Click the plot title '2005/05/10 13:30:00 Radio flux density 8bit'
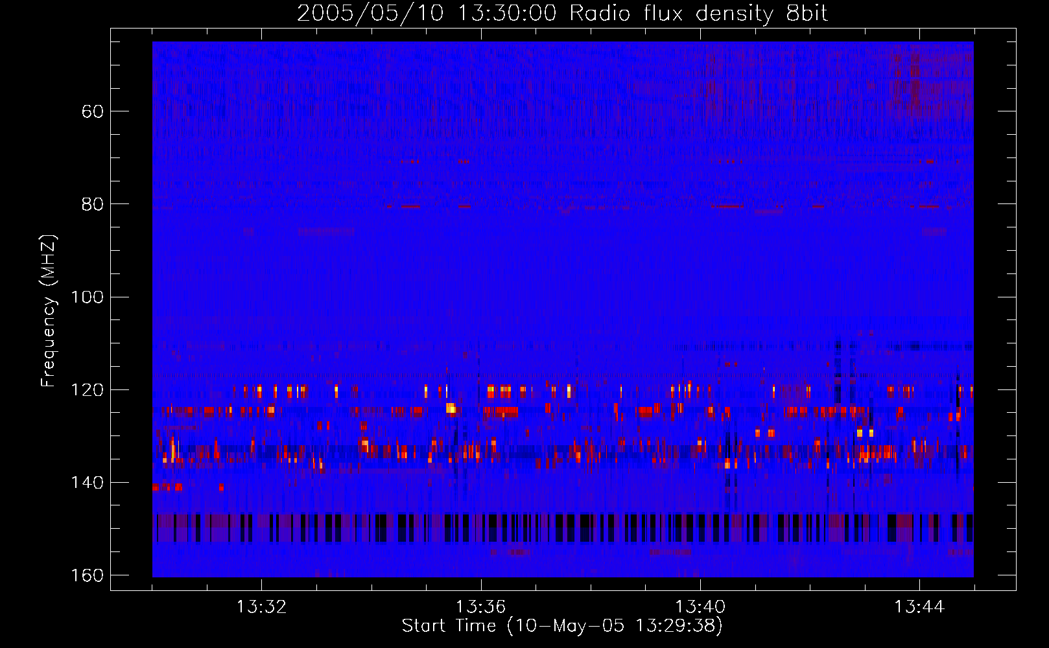The height and width of the screenshot is (648, 1049). (562, 13)
